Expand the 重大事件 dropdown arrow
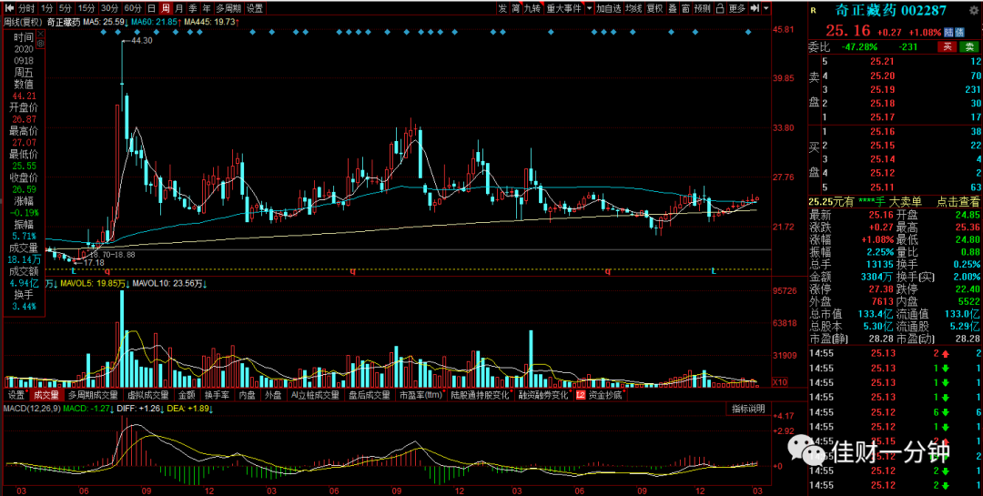 click(589, 8)
